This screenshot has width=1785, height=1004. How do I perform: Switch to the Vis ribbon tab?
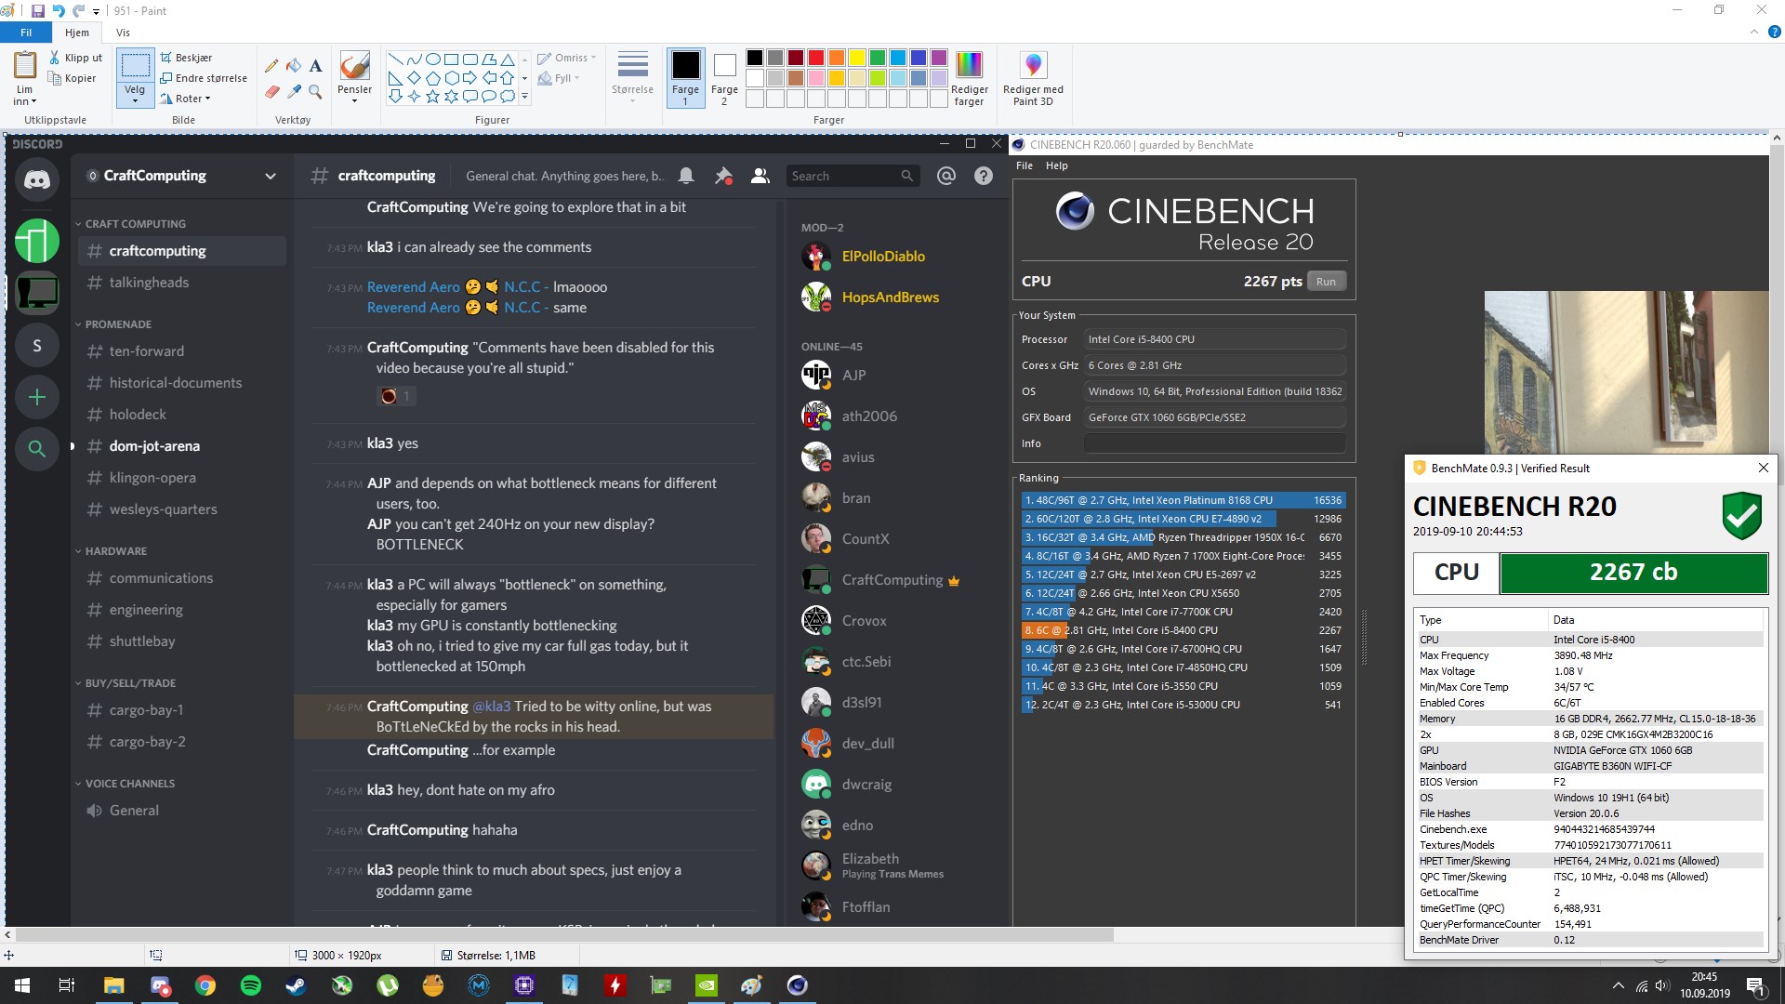pyautogui.click(x=123, y=33)
